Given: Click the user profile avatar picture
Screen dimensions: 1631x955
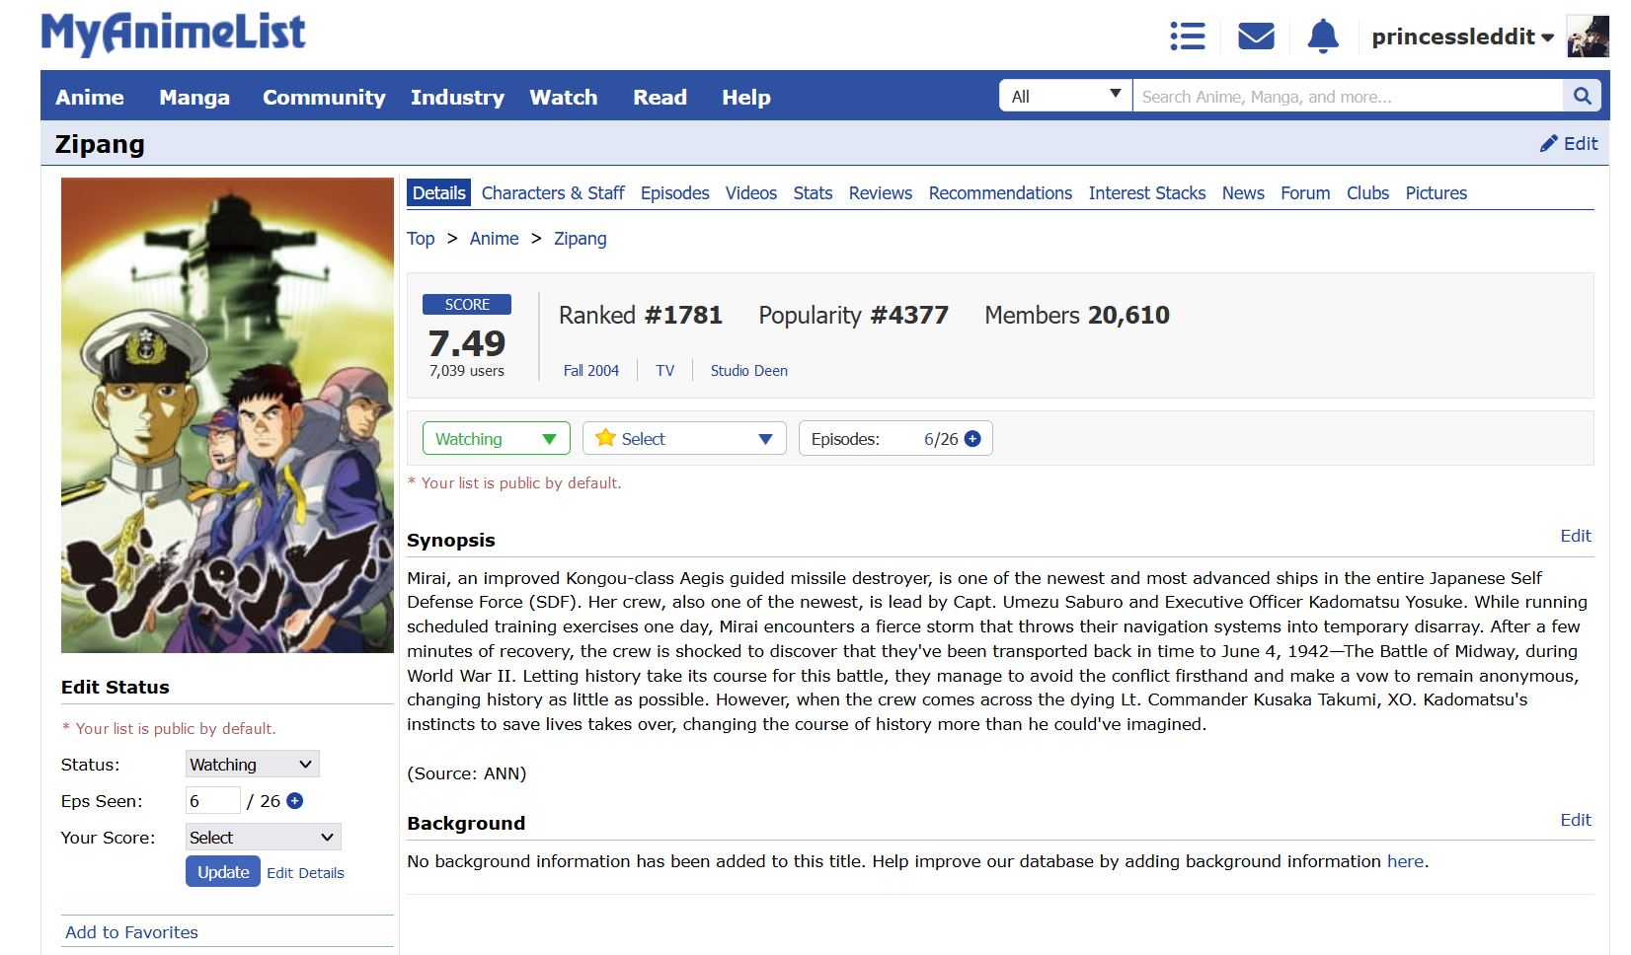Looking at the screenshot, I should [x=1588, y=37].
